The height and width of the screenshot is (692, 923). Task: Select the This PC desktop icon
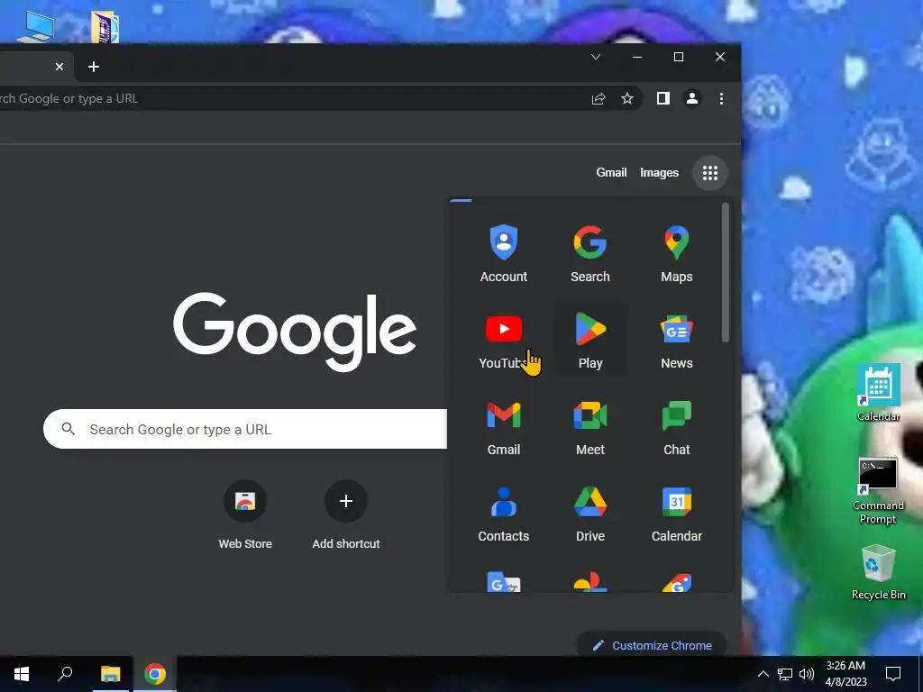(x=36, y=25)
